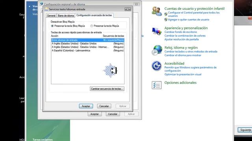Select Entre idiomas de entrada row
The height and width of the screenshot is (141, 252).
tap(87, 40)
